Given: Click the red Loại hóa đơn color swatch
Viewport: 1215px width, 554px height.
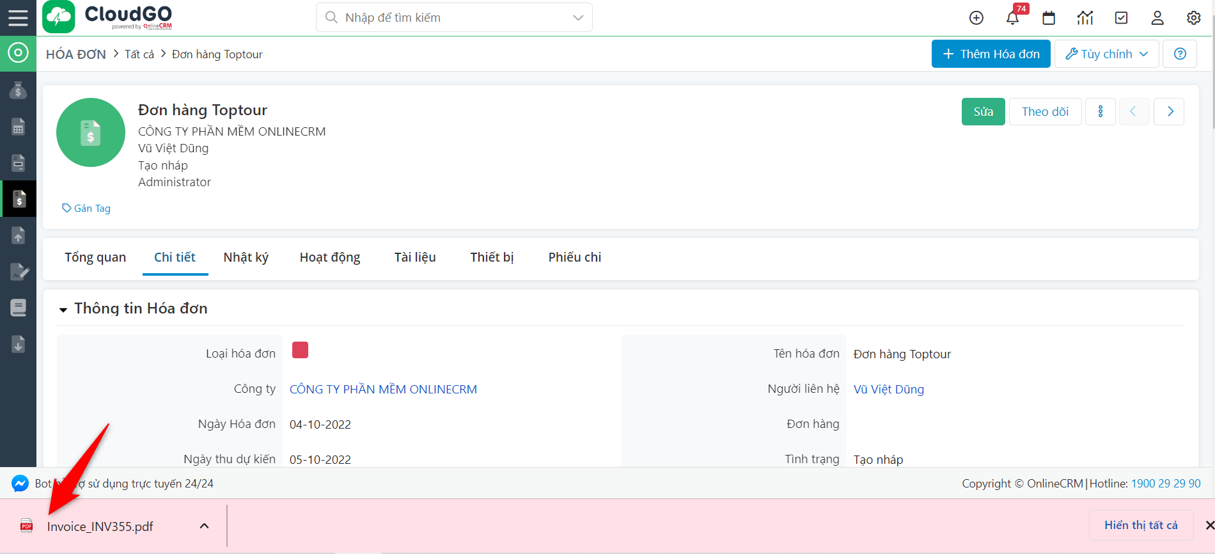Looking at the screenshot, I should pos(300,350).
